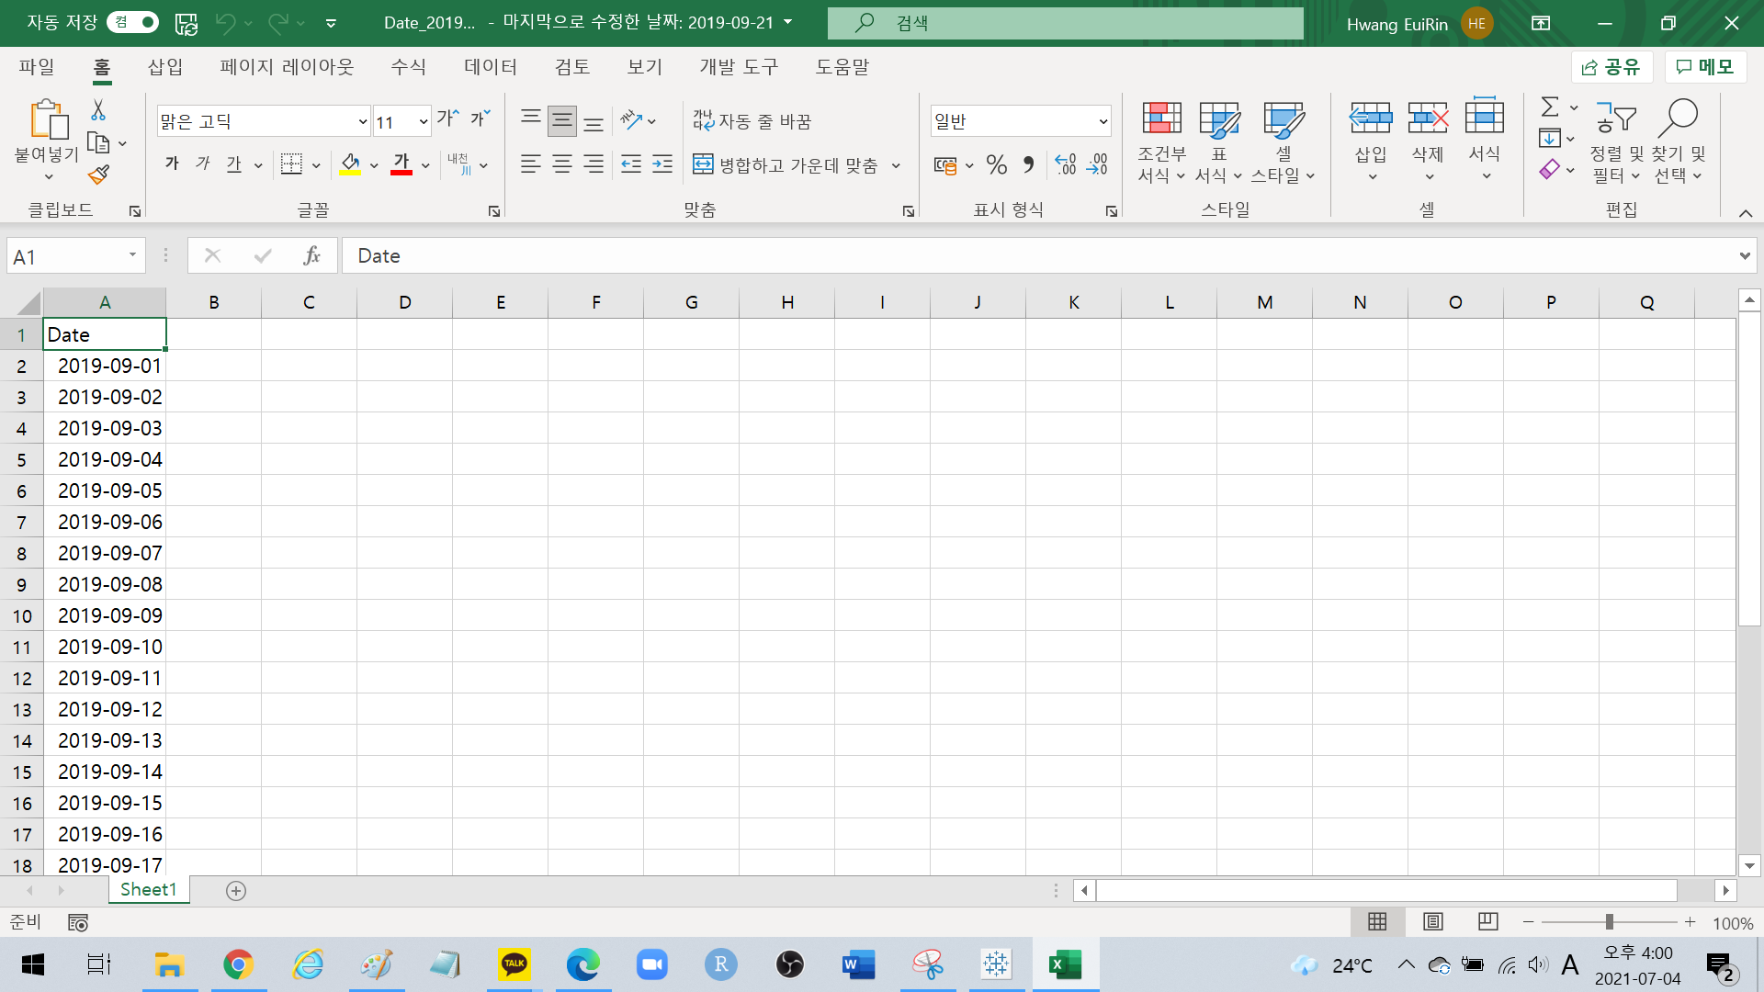Click the Format Painter brush icon
This screenshot has height=992, width=1764.
coord(99,175)
